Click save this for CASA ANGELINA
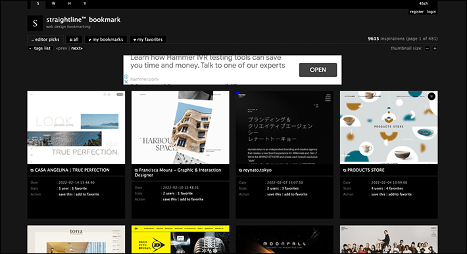The image size is (467, 254). (66, 194)
